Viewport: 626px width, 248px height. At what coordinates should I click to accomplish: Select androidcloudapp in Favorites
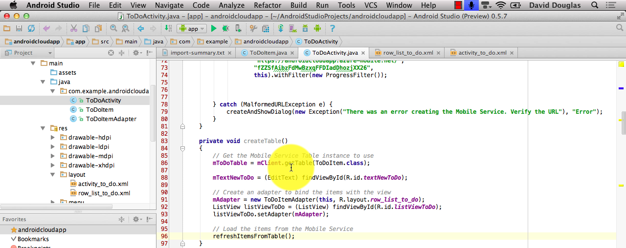42,230
